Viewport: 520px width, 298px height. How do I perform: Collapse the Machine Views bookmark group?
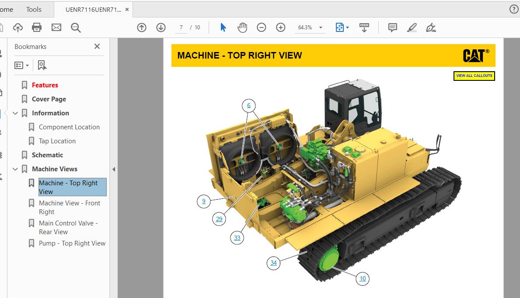pos(15,169)
